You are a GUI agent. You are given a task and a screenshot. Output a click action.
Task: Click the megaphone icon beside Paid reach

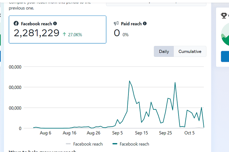pyautogui.click(x=116, y=23)
